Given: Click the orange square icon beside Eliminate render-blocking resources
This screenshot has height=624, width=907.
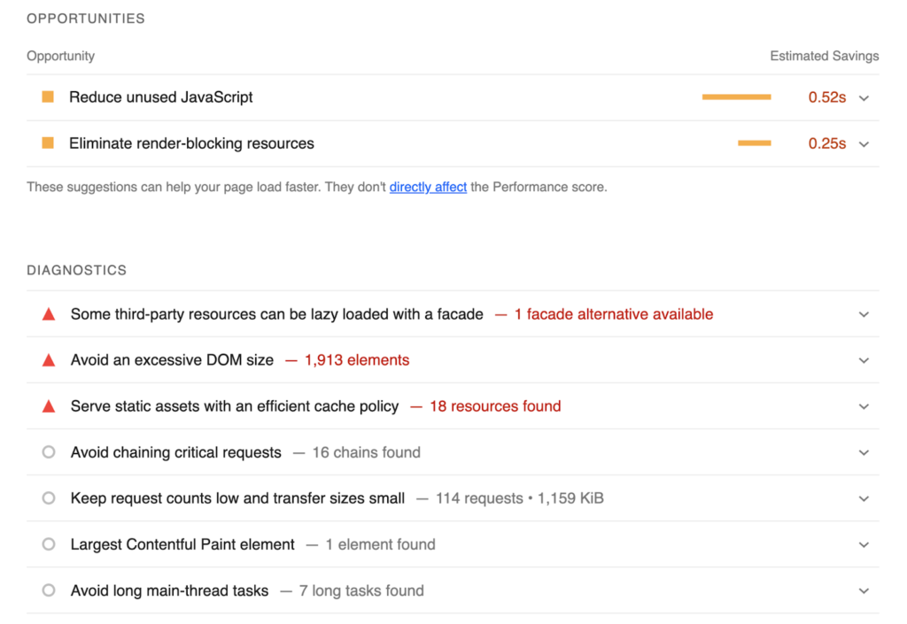Looking at the screenshot, I should [x=47, y=143].
